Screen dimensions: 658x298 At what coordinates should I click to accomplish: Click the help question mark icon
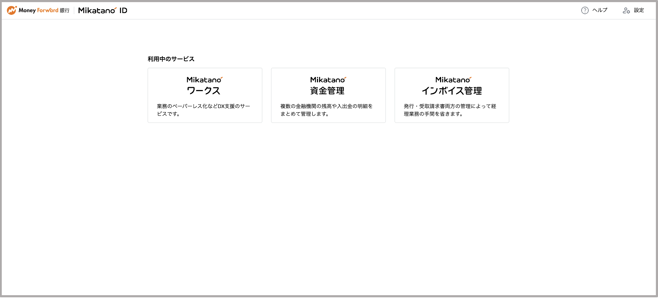click(x=585, y=10)
